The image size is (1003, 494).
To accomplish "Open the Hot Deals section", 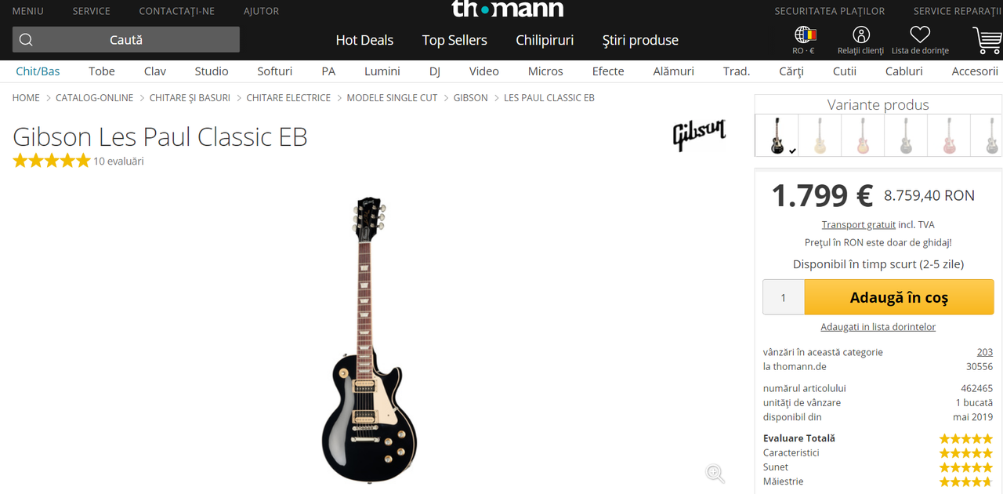I will point(364,40).
